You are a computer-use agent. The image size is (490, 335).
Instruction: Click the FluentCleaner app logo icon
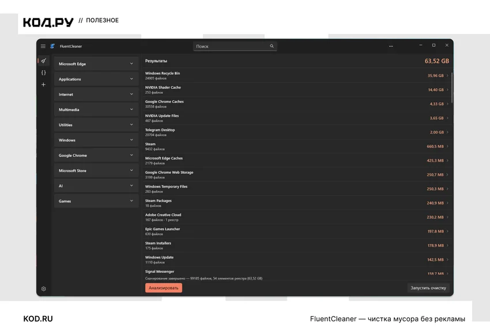52,46
